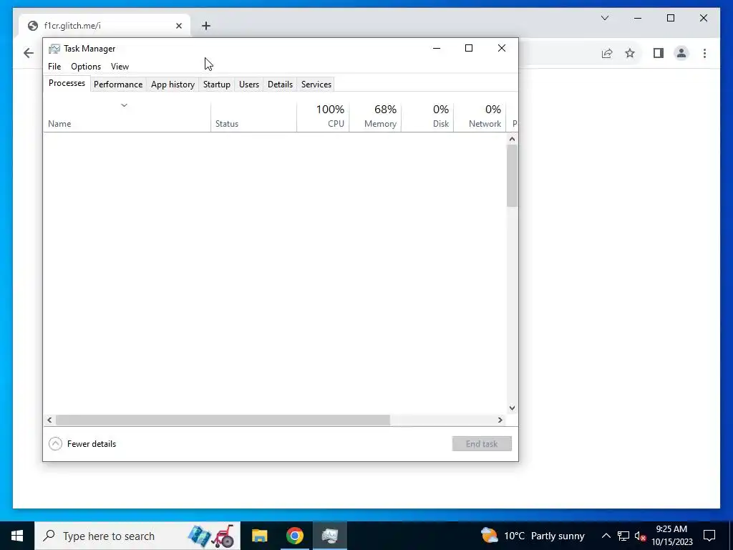
Task: Maximize the Task Manager window
Action: (469, 48)
